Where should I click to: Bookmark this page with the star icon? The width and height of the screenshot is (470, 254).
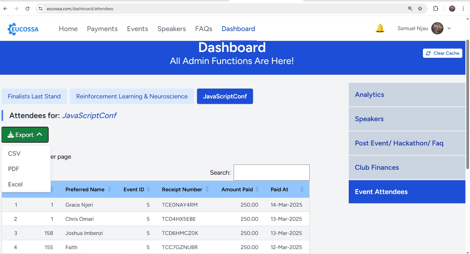tap(420, 9)
